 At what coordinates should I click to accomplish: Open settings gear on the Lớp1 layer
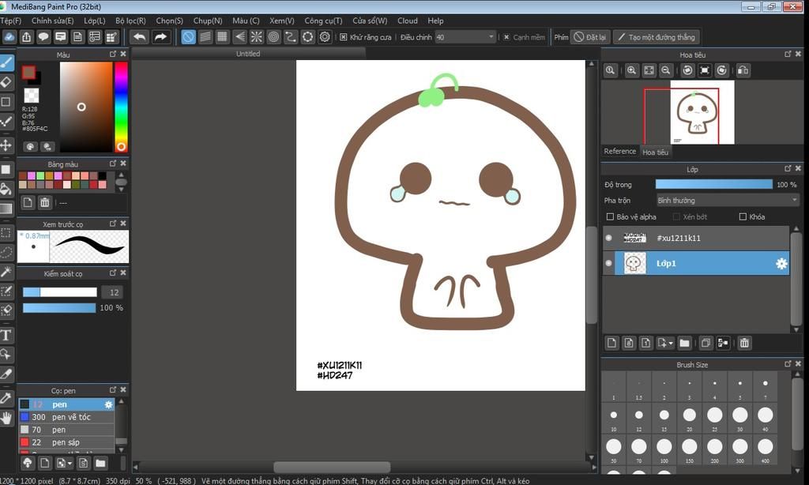click(781, 264)
